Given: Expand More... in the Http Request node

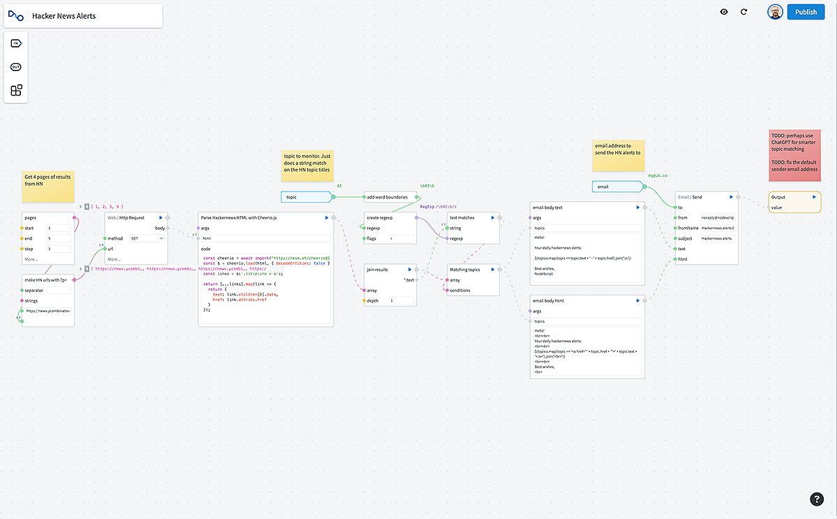Looking at the screenshot, I should (x=114, y=258).
